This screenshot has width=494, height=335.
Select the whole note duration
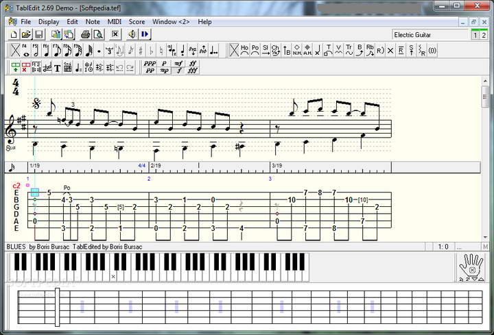click(26, 50)
